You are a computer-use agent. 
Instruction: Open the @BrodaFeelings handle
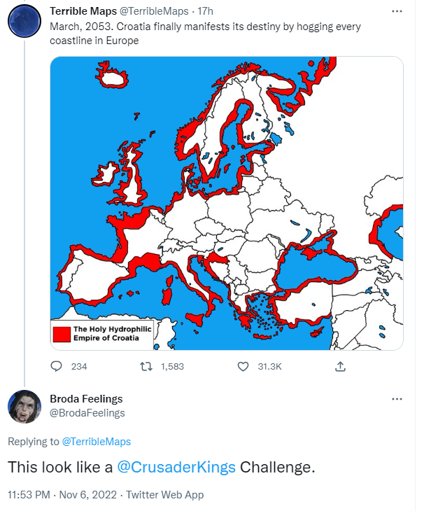pyautogui.click(x=87, y=413)
